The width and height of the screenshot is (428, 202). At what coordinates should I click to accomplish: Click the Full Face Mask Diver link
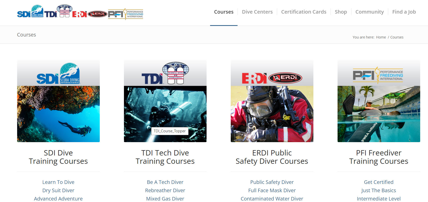click(x=272, y=190)
